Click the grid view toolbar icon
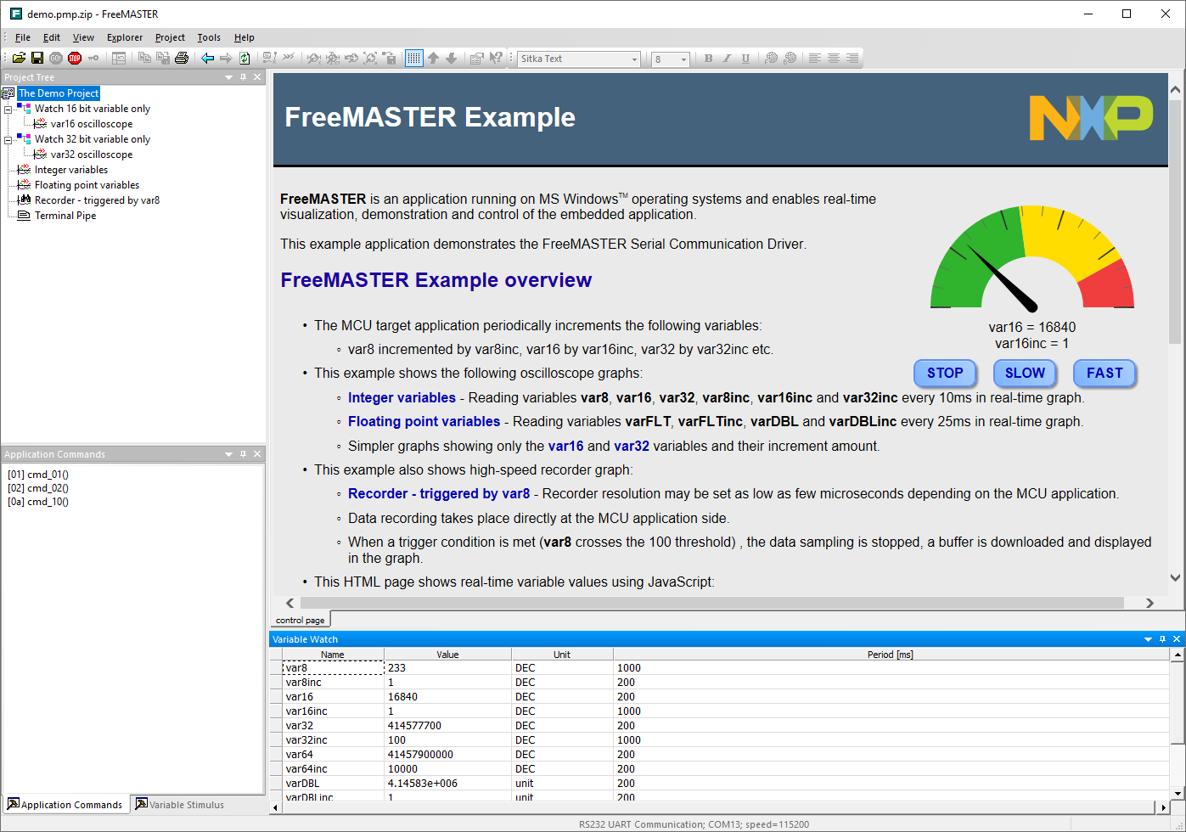 414,59
